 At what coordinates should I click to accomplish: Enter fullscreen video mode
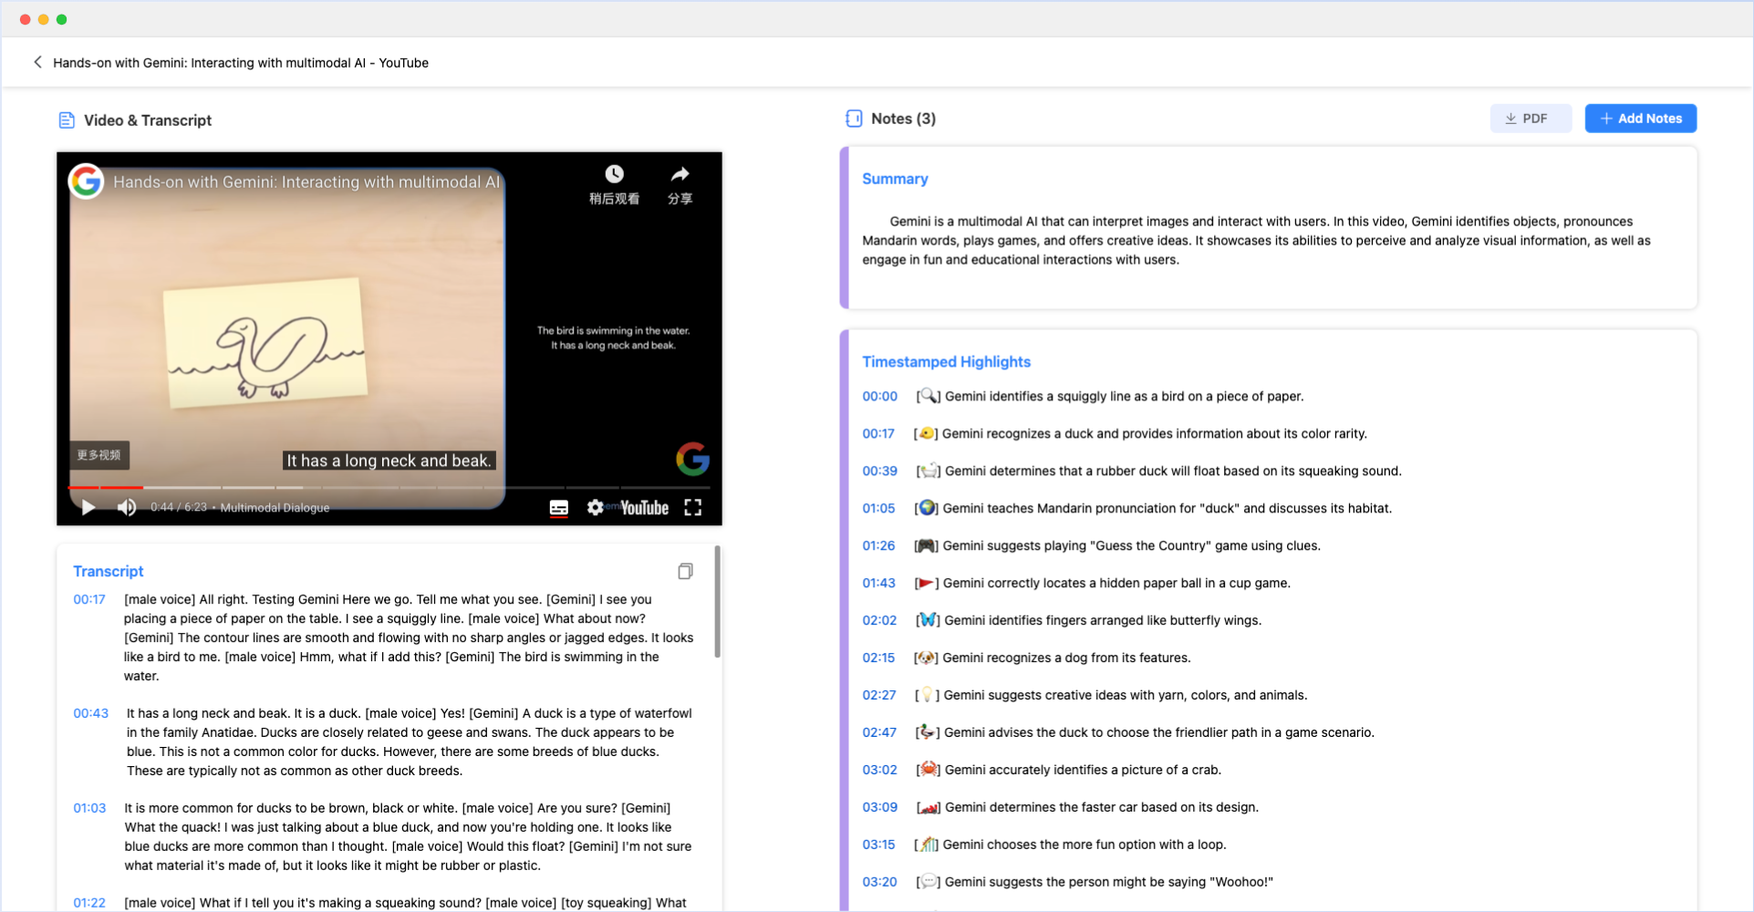[x=693, y=507]
